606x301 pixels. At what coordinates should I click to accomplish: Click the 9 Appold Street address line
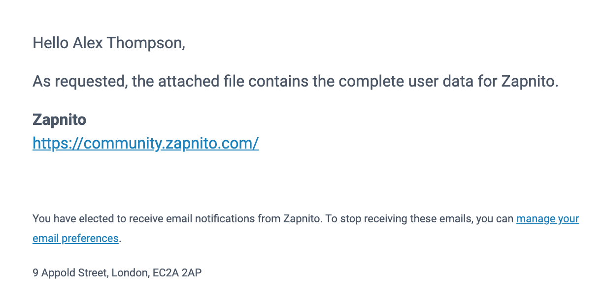click(x=117, y=272)
